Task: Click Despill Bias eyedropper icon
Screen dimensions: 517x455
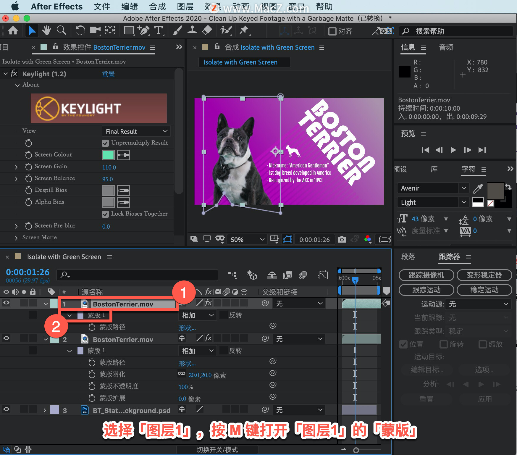Action: tap(123, 190)
